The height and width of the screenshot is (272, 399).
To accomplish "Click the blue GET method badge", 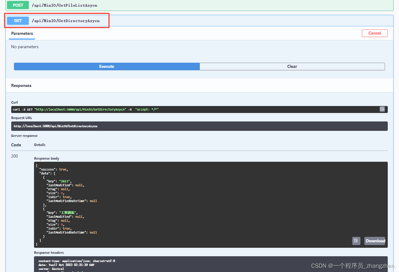I will [18, 21].
